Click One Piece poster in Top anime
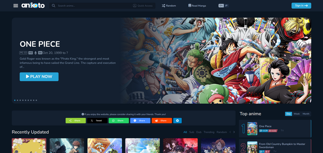 (x=252, y=129)
